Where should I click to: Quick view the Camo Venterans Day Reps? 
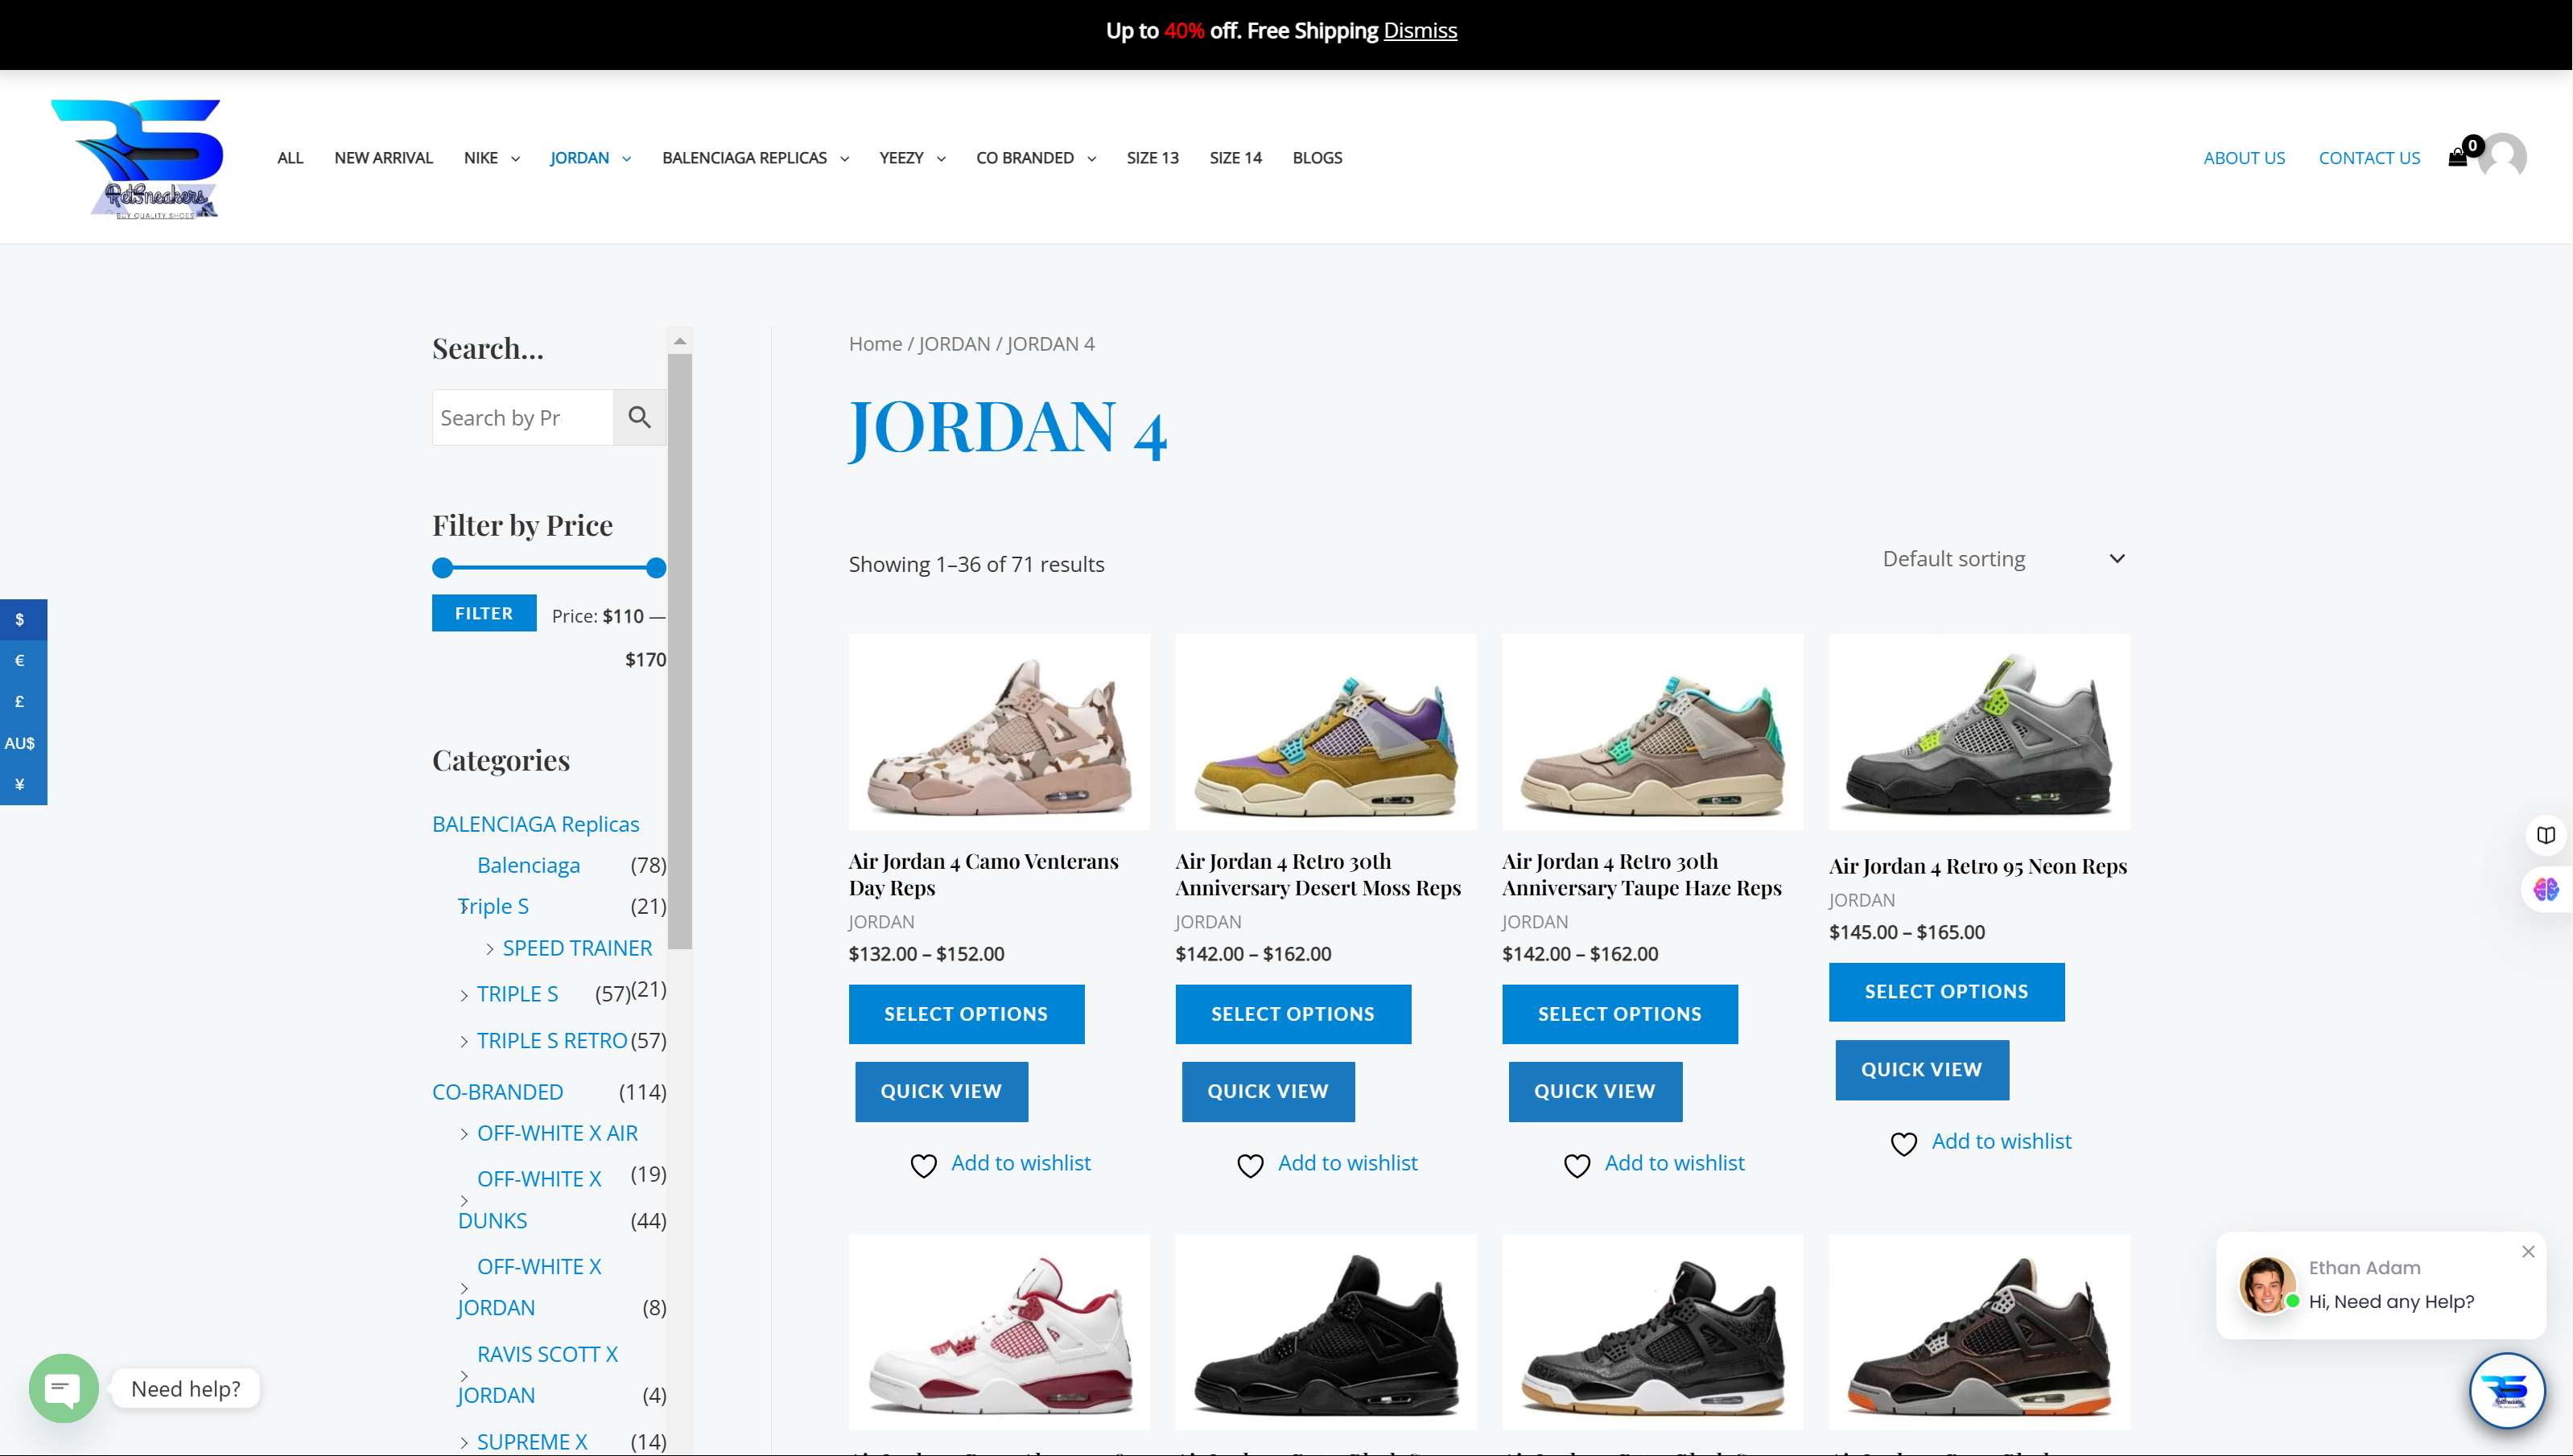(x=942, y=1091)
